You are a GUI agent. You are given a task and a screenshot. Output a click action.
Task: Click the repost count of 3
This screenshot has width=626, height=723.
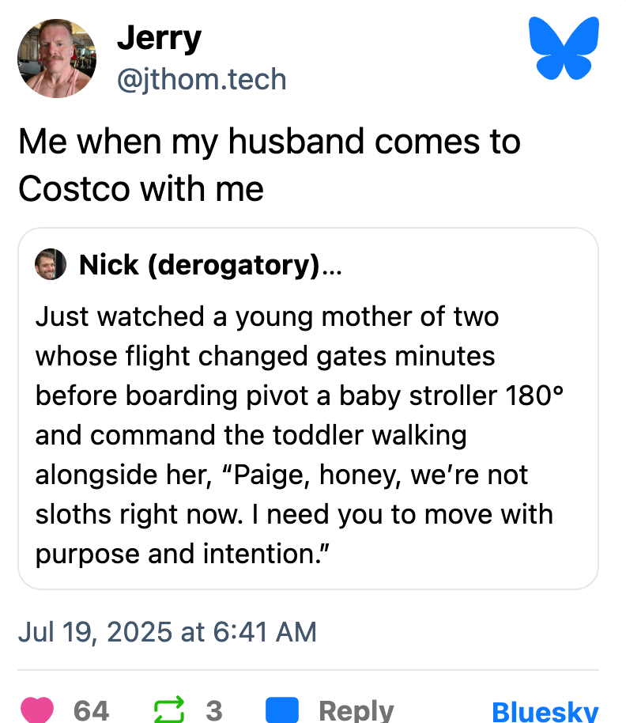coord(213,710)
